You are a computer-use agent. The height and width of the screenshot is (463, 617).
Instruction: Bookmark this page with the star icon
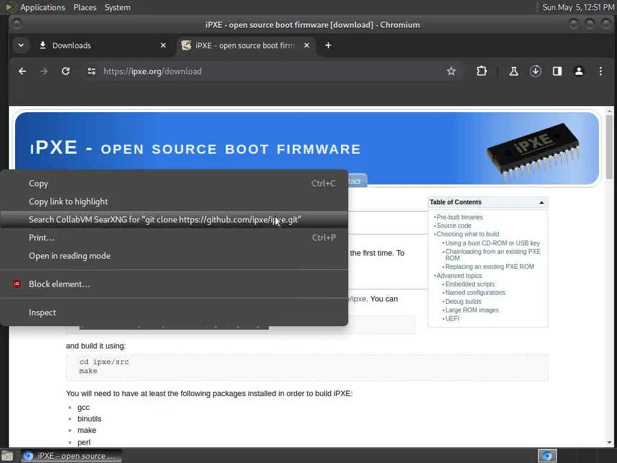point(451,71)
